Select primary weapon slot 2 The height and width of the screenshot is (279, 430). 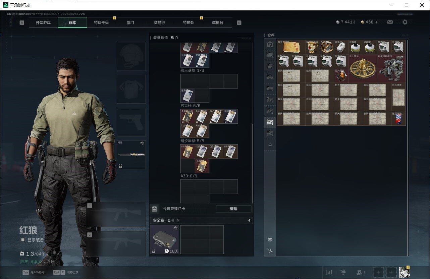116,244
